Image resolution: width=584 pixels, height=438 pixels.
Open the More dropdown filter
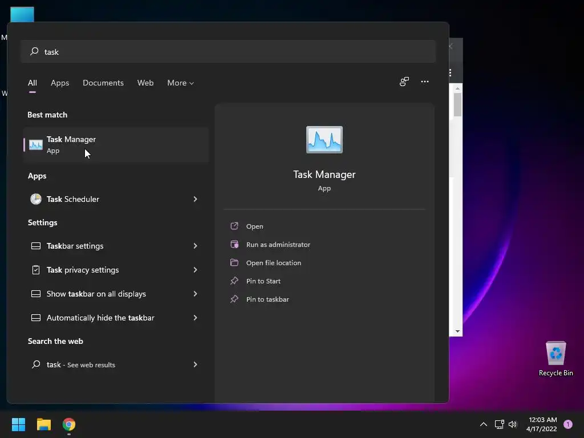point(181,83)
